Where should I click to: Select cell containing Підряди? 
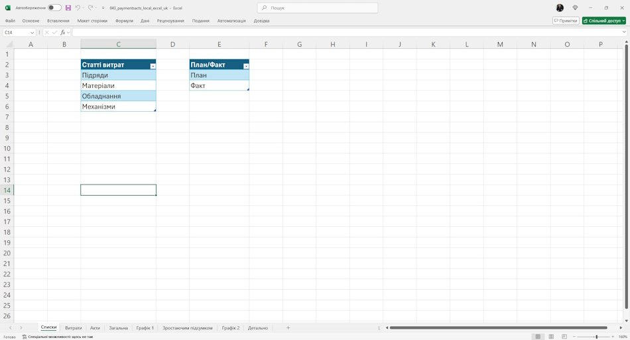click(x=118, y=75)
